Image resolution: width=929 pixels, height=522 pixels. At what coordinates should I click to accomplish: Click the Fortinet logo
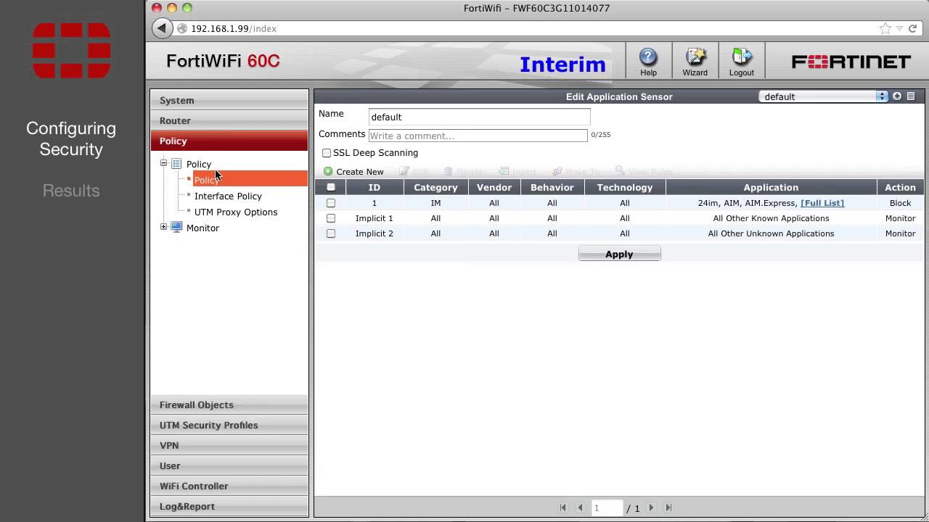click(851, 62)
